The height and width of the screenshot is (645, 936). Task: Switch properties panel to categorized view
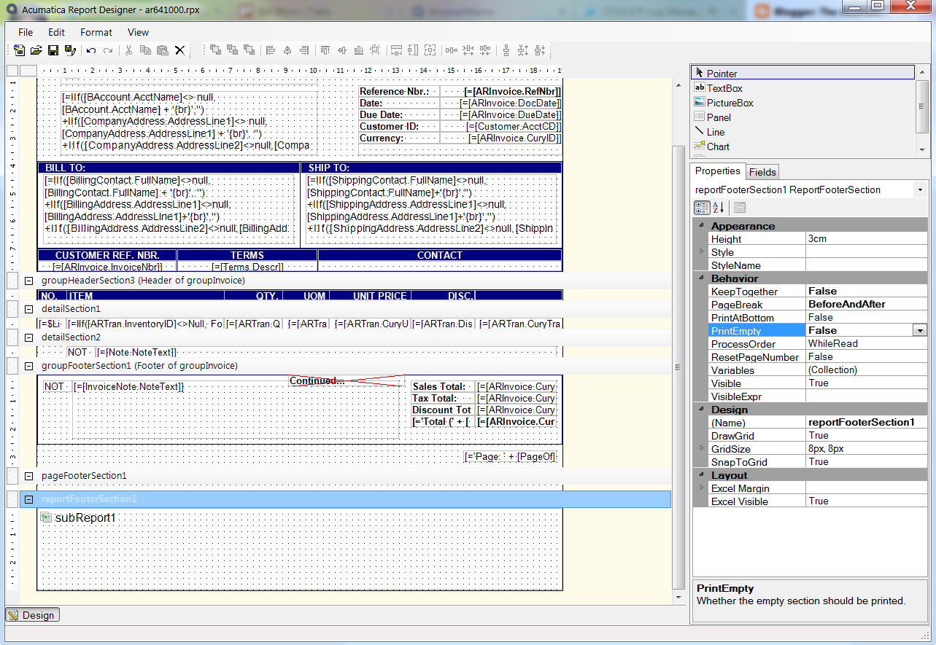point(701,207)
